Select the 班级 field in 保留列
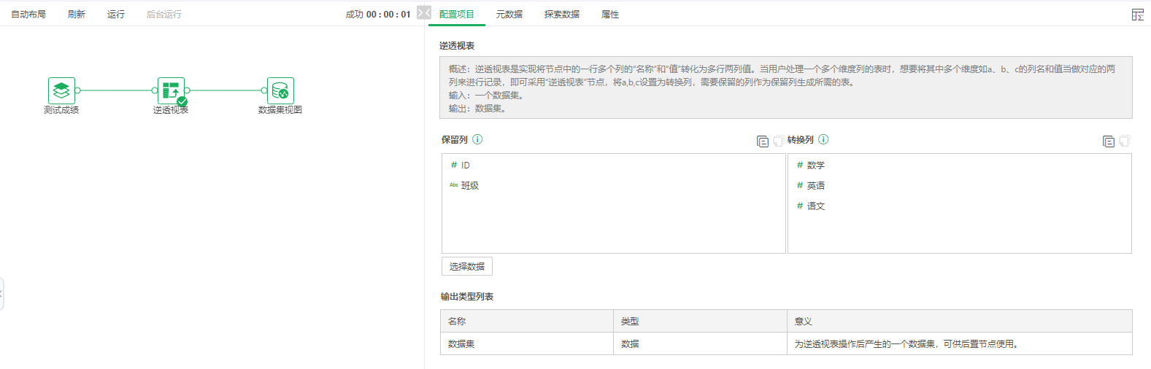Image resolution: width=1151 pixels, height=369 pixels. coord(469,186)
